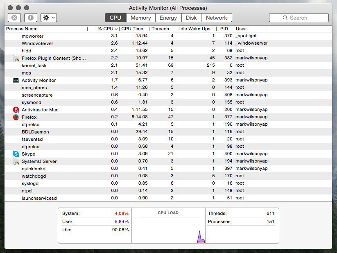Image resolution: width=337 pixels, height=253 pixels.
Task: Sort by Idle Wake Ups column
Action: [x=196, y=29]
